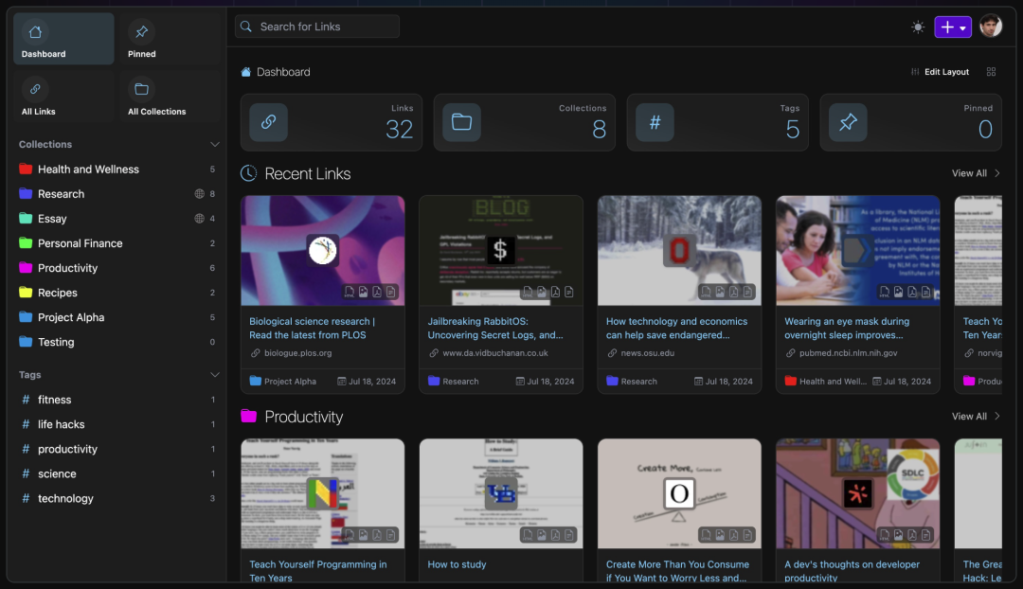
Task: Click the Tags hashtag stat icon
Action: tap(655, 122)
